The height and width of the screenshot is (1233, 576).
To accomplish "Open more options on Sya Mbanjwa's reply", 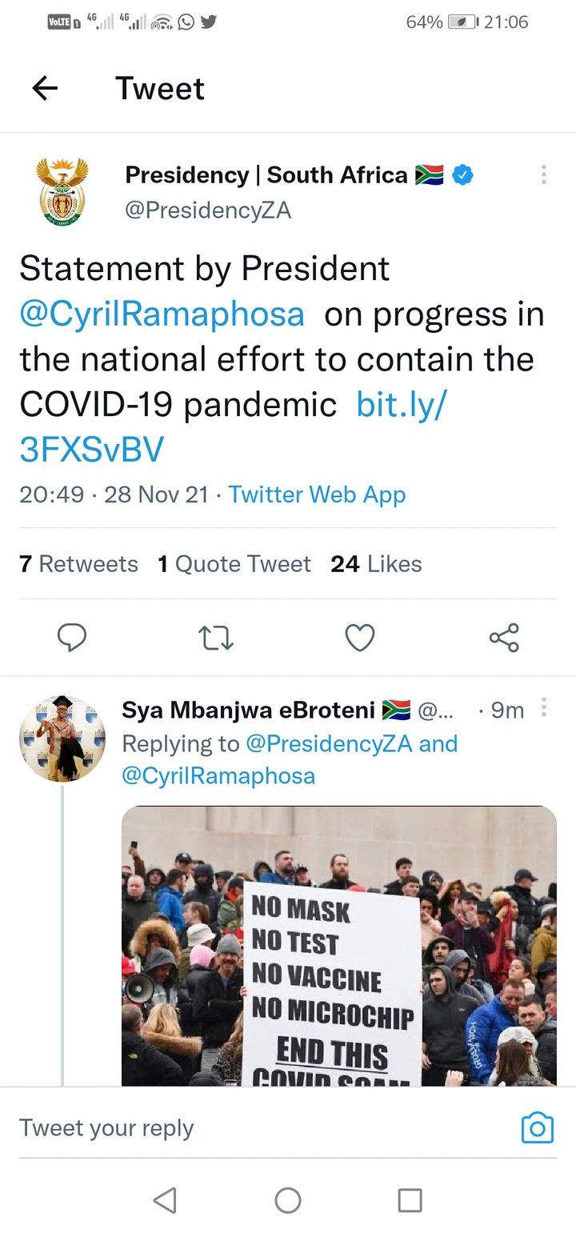I will pos(544,708).
